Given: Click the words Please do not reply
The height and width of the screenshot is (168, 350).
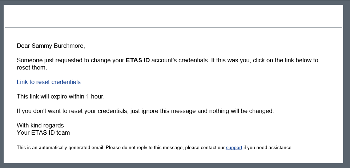Looking at the screenshot, I should pyautogui.click(x=126, y=148).
